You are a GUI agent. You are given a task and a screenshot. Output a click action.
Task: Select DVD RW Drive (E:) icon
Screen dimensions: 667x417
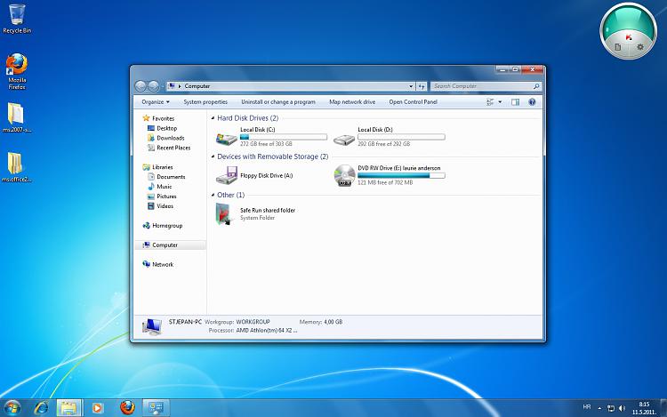click(x=344, y=175)
